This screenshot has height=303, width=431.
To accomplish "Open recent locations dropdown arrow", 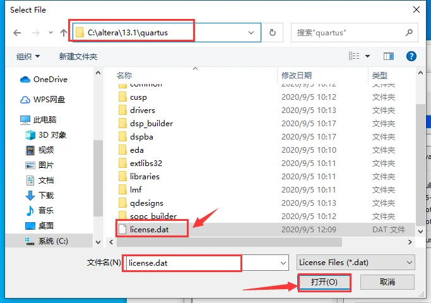I will point(50,33).
